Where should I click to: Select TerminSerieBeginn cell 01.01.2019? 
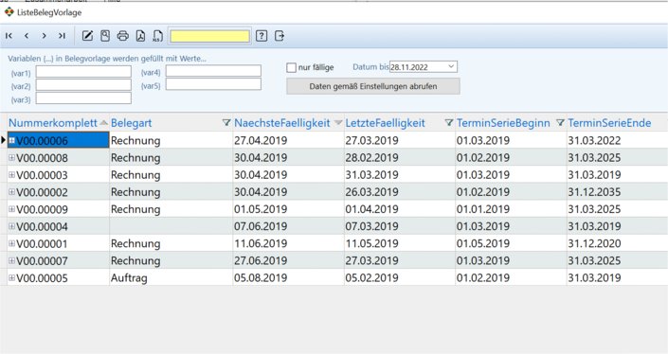(x=511, y=209)
